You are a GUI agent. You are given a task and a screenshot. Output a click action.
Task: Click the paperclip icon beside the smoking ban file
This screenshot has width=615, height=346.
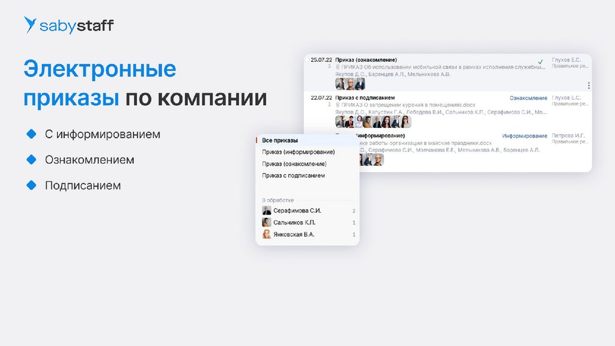pyautogui.click(x=338, y=105)
